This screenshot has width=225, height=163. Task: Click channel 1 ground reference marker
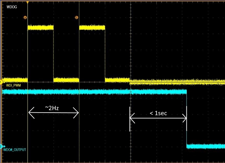point(2,82)
